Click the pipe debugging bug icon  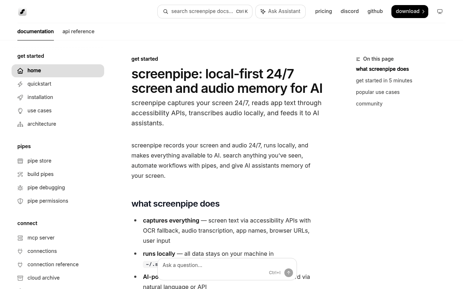[20, 188]
